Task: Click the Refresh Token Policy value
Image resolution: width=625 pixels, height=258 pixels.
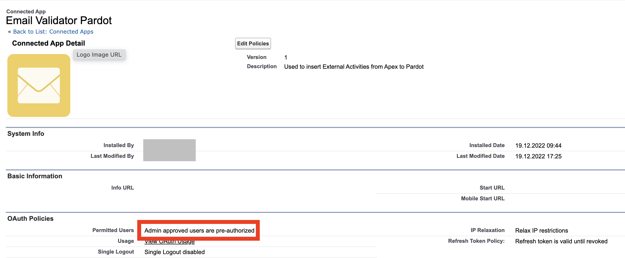Action: [x=561, y=241]
